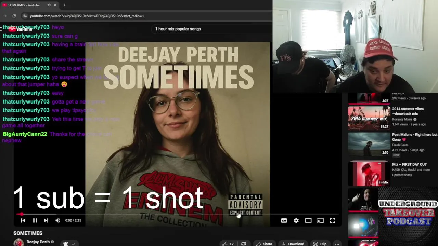The height and width of the screenshot is (246, 438).
Task: Open Deejay Perth channel name link
Action: tap(38, 242)
